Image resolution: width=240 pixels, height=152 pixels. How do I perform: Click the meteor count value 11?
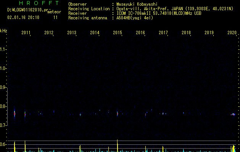(x=55, y=17)
